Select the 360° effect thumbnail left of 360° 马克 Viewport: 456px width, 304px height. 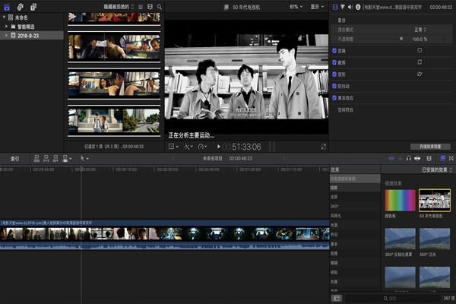[x=401, y=239]
